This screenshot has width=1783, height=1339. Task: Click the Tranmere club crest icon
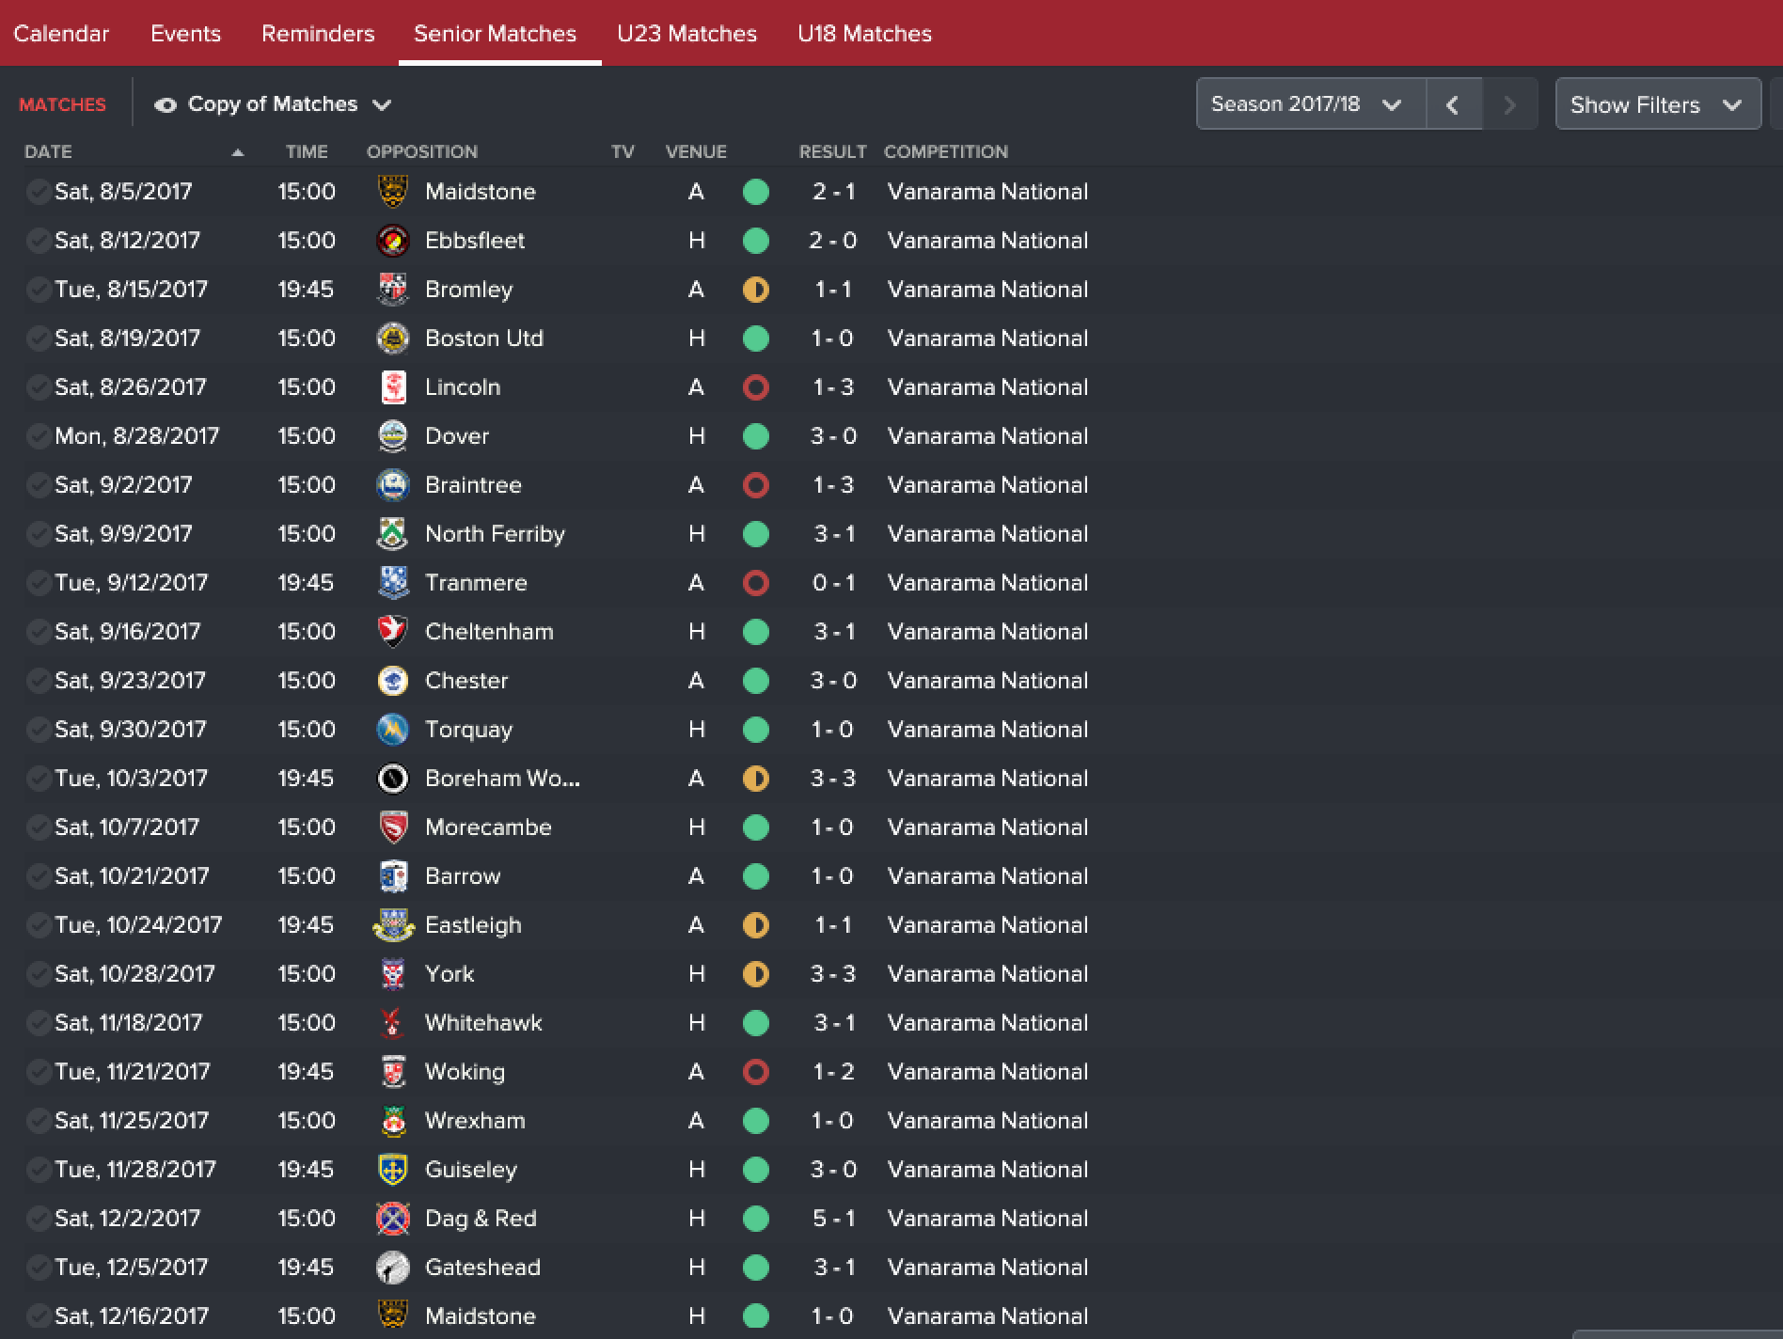(393, 583)
